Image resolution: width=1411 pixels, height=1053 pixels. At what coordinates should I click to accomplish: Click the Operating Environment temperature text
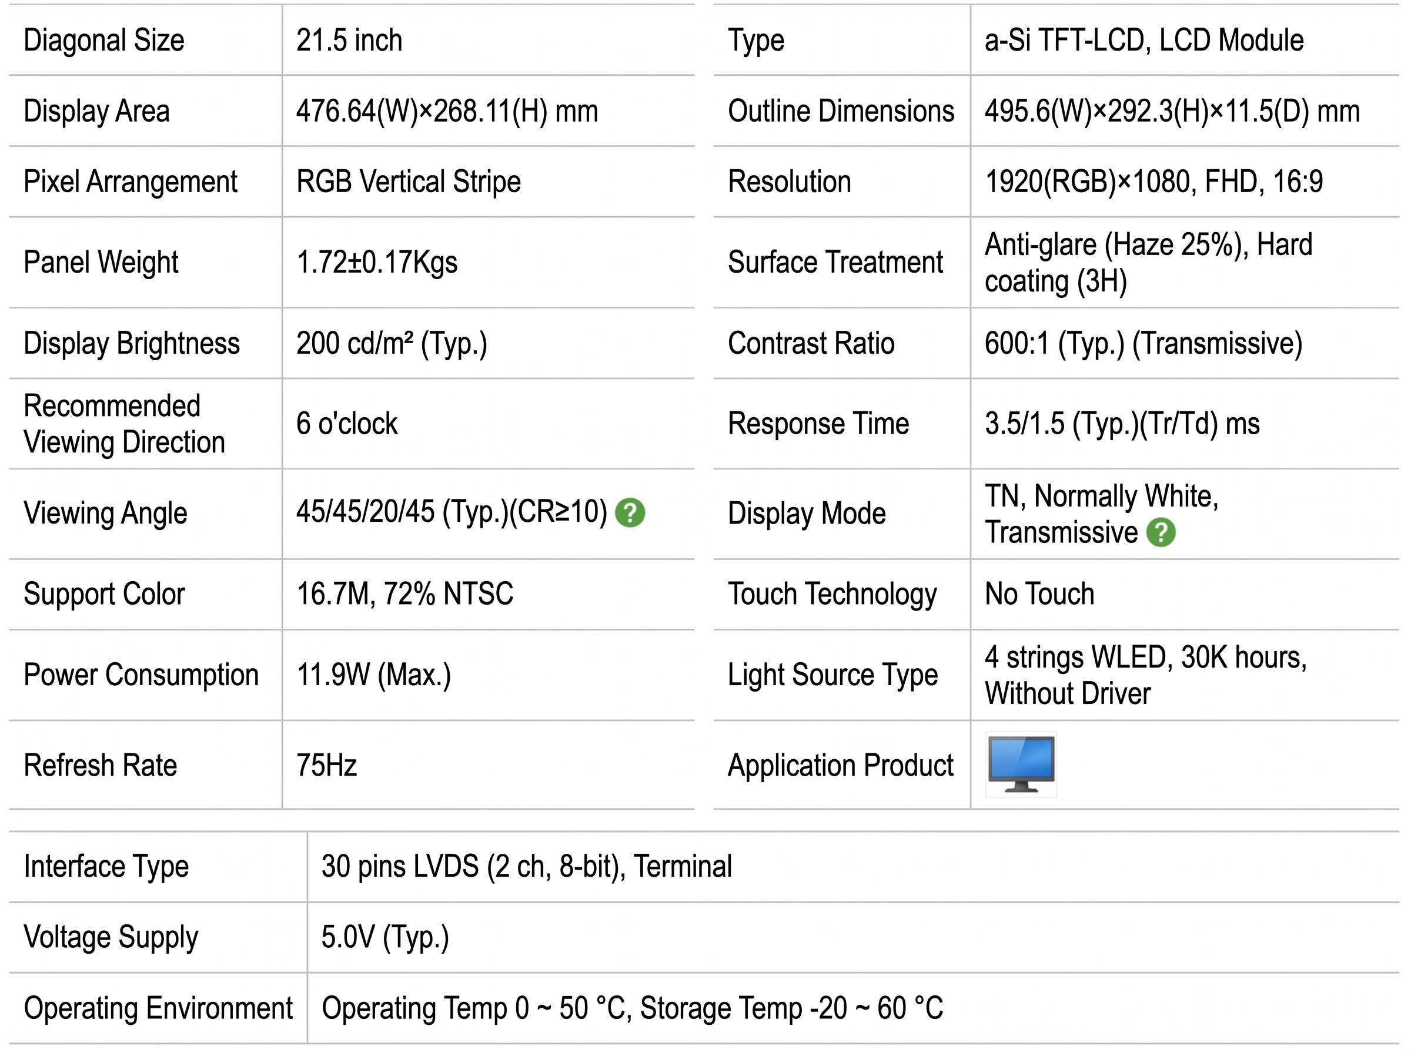[632, 1008]
